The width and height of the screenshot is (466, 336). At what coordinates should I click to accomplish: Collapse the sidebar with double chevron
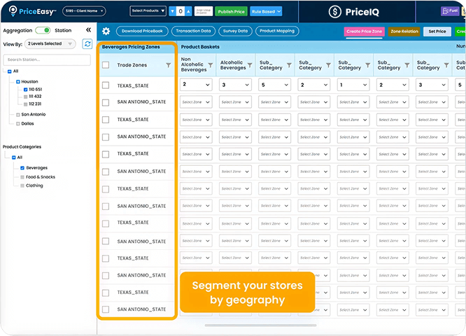(x=88, y=31)
